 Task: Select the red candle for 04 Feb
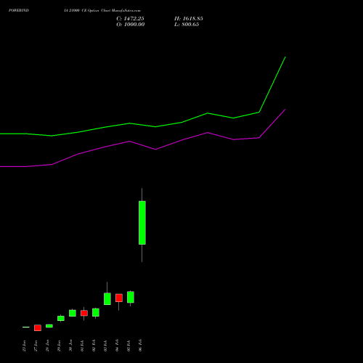pos(119,298)
